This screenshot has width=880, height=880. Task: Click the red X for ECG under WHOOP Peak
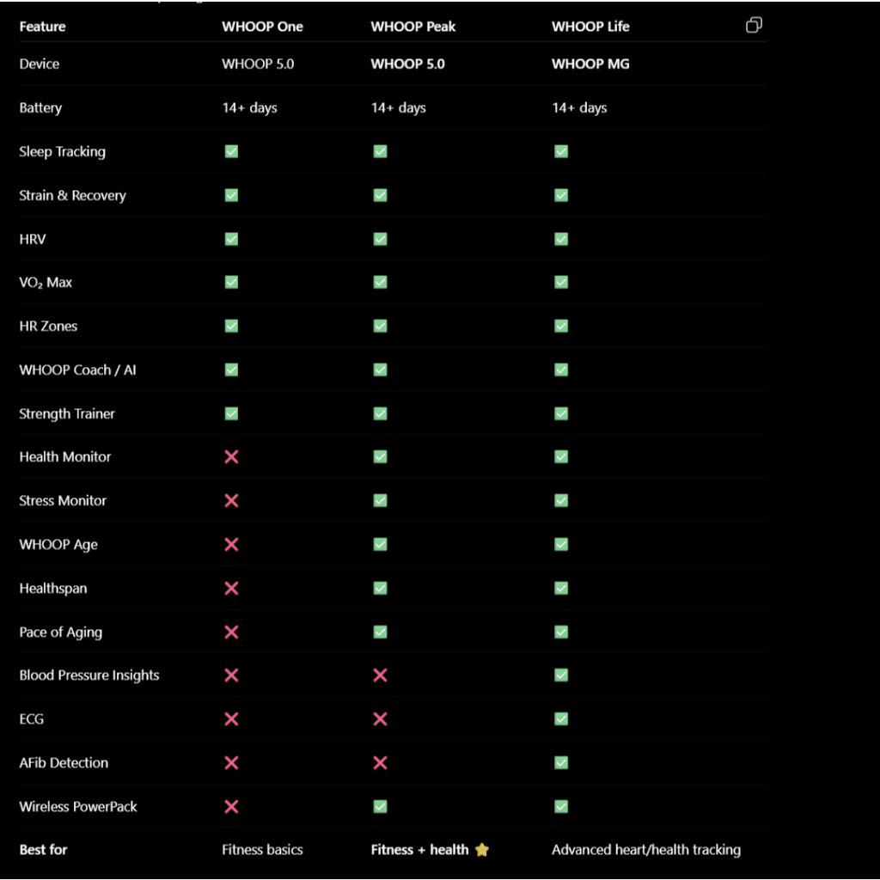click(x=380, y=719)
